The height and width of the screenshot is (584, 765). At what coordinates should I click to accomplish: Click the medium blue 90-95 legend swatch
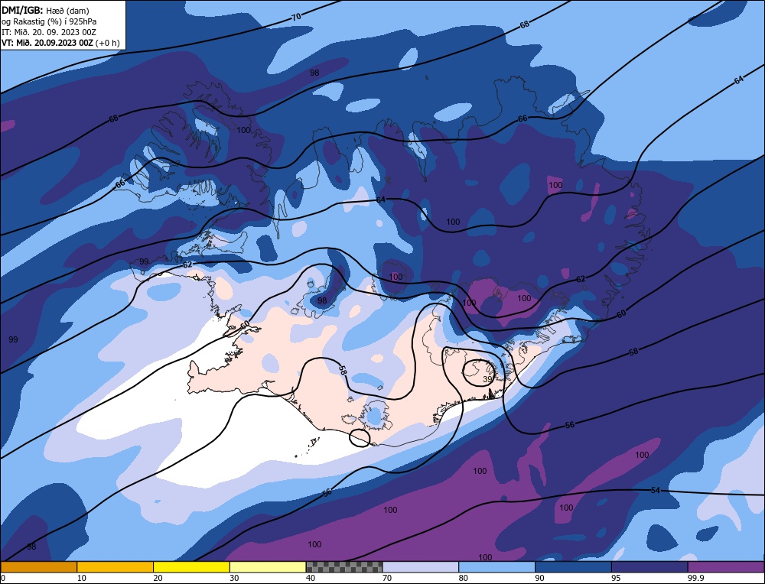pyautogui.click(x=573, y=567)
